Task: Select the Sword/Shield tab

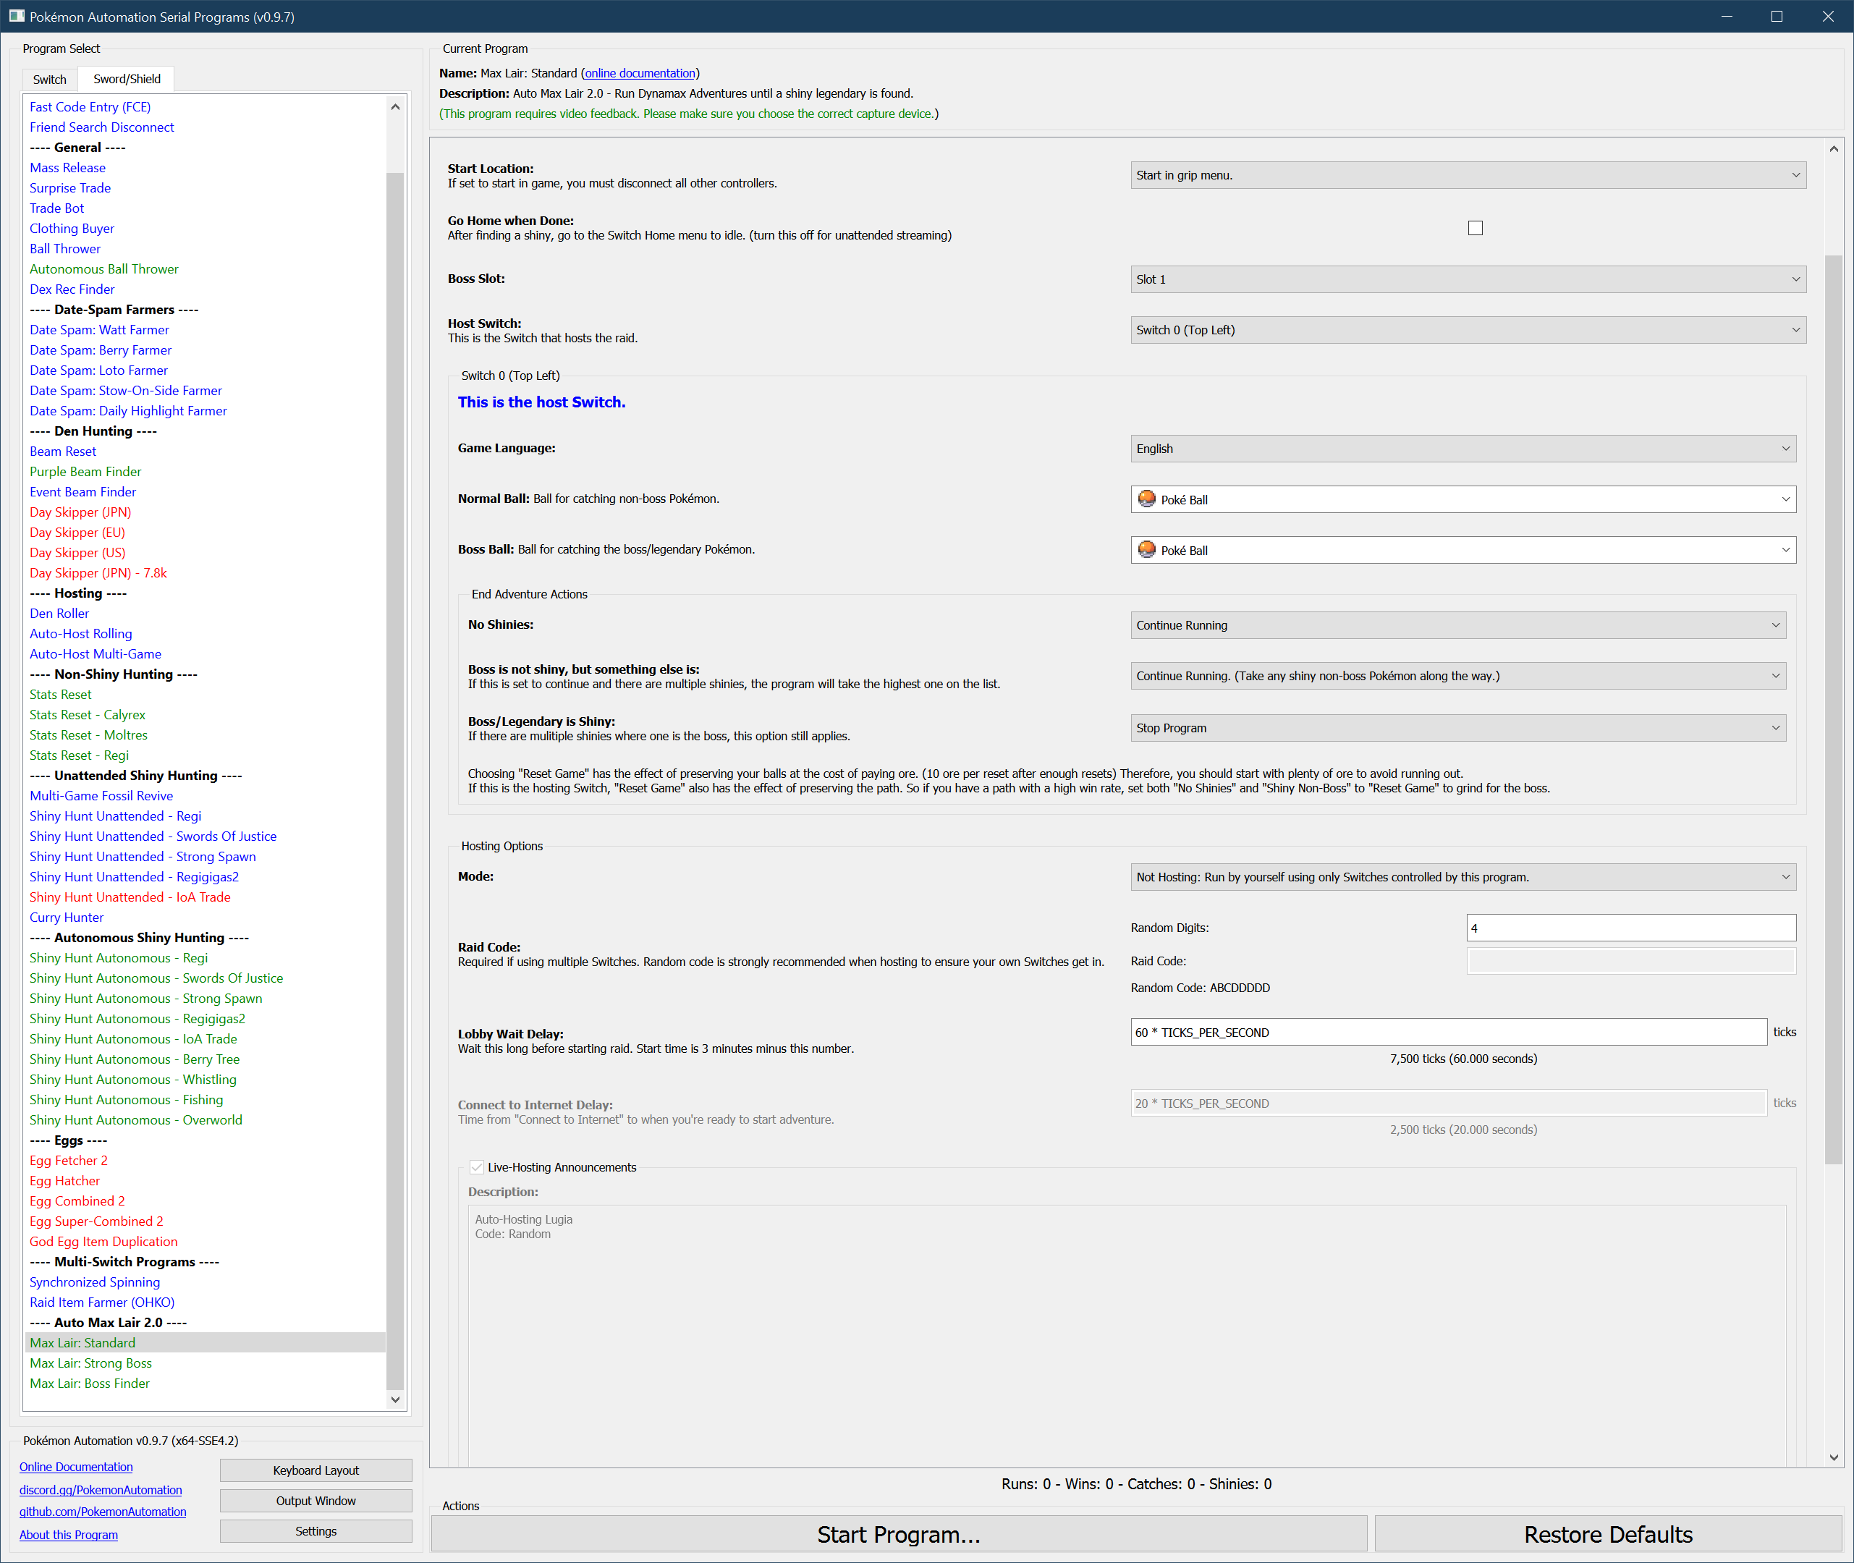Action: (x=127, y=79)
